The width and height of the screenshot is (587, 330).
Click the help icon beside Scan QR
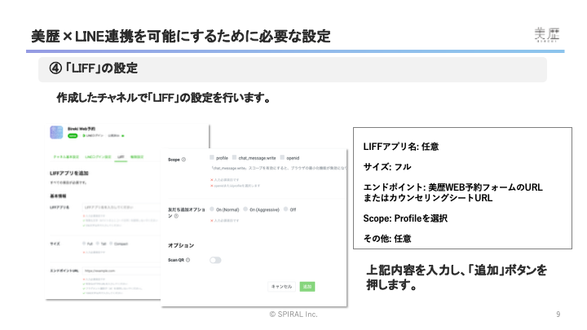[188, 260]
